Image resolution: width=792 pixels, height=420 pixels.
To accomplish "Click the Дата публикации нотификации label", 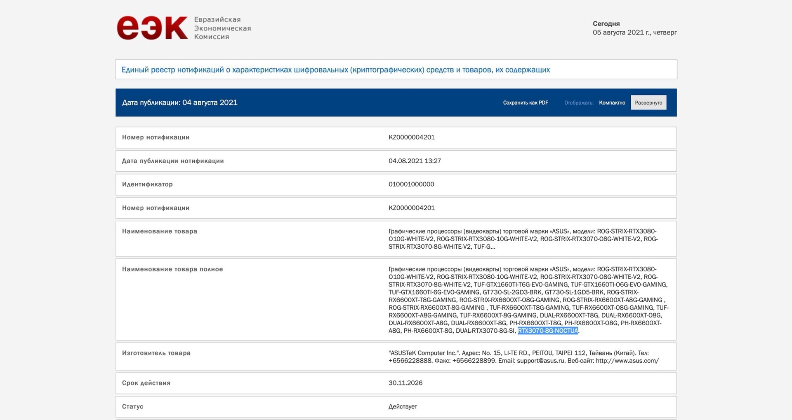I will [173, 161].
